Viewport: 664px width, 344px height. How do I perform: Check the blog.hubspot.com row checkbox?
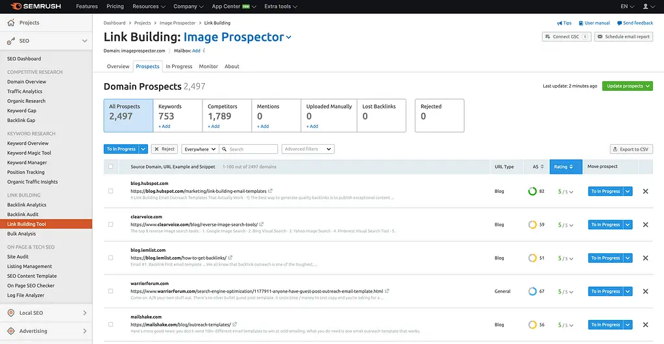pos(111,191)
